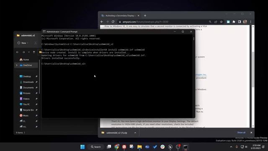This screenshot has width=268, height=151.
Task: Bookmark this page with the star
Action: pyautogui.click(x=222, y=22)
